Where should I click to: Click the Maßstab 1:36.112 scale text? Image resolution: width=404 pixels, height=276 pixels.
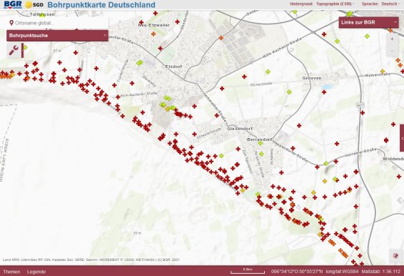(x=381, y=272)
